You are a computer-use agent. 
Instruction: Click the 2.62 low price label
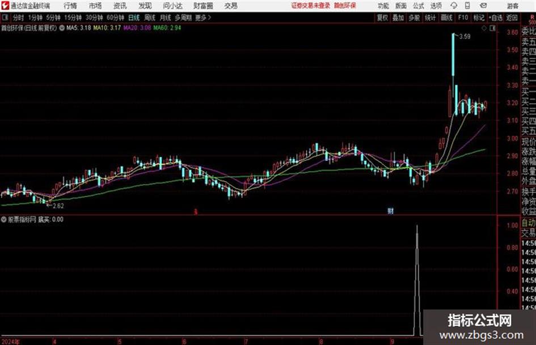point(58,206)
